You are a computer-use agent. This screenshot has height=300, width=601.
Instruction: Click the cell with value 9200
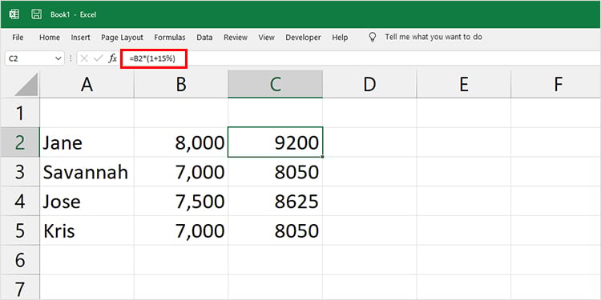coord(275,142)
